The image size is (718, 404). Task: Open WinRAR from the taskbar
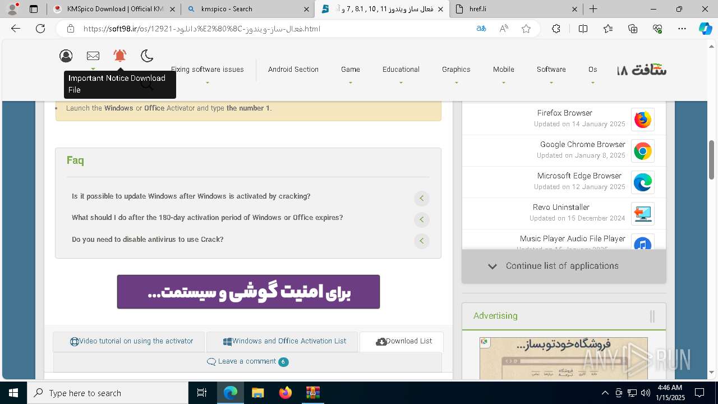pyautogui.click(x=312, y=393)
